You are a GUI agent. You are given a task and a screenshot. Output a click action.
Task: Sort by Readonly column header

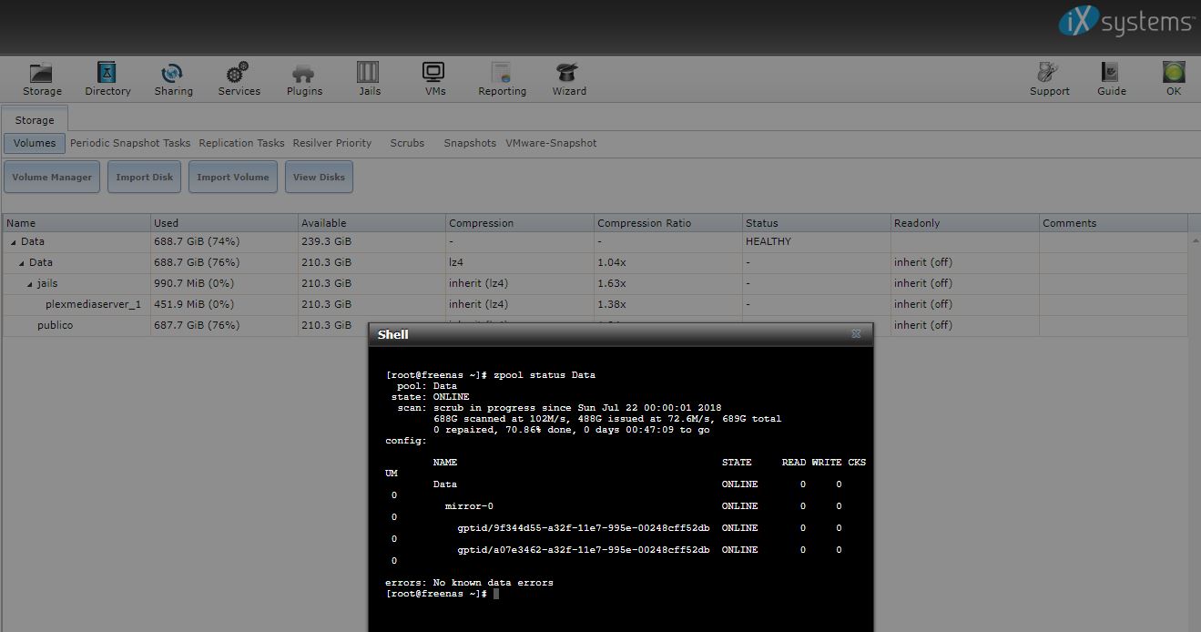point(965,223)
